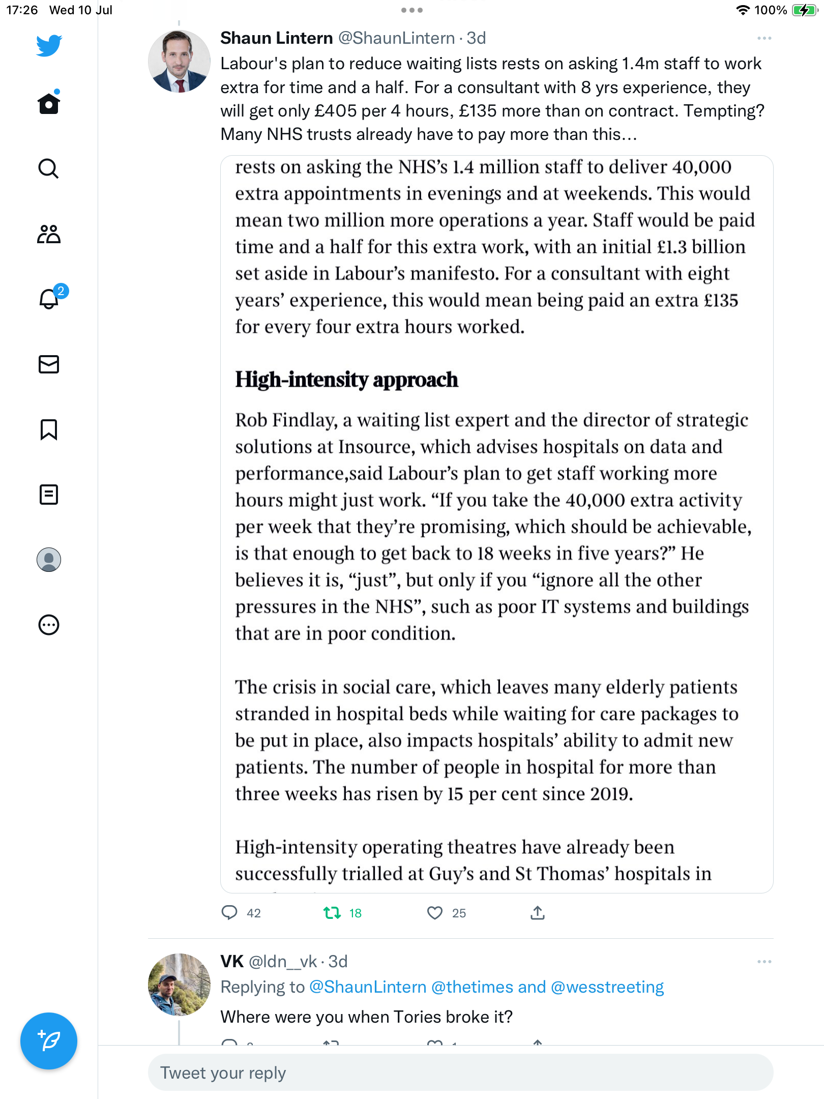Image resolution: width=824 pixels, height=1099 pixels.
Task: Go to the Home timeline icon
Action: pos(49,104)
